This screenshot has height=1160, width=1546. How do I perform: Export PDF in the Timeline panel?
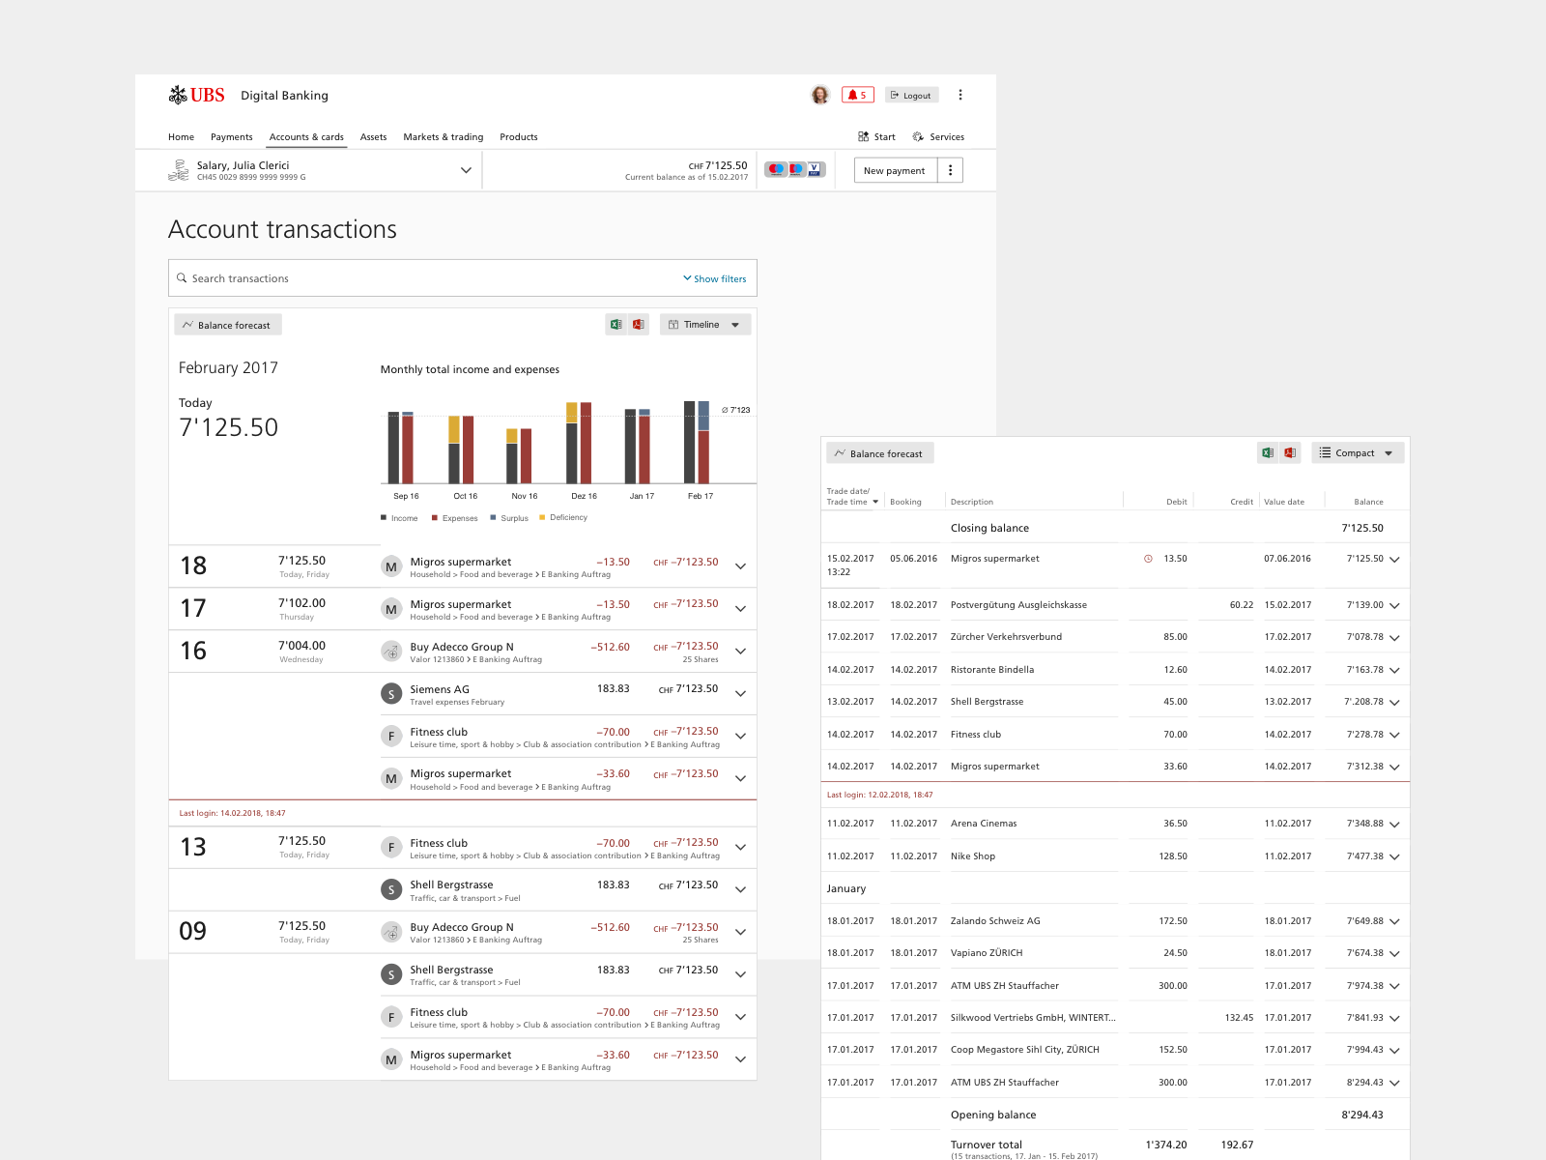pyautogui.click(x=639, y=325)
